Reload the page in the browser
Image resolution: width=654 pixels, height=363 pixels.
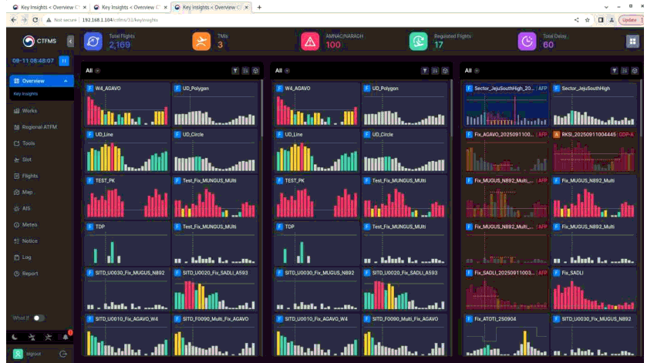click(x=35, y=20)
